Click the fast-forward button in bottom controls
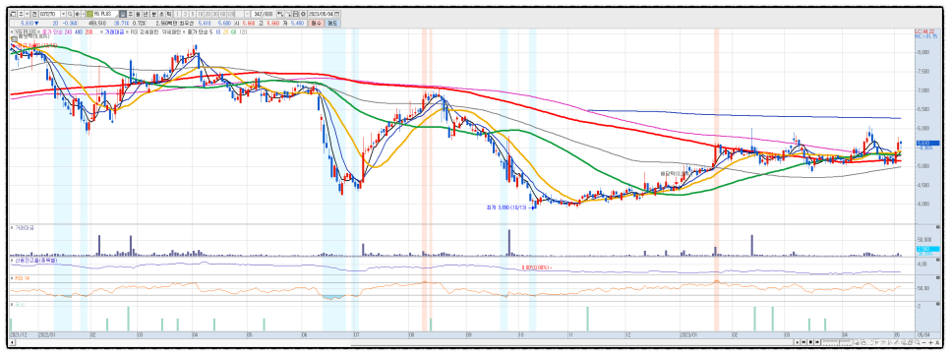The height and width of the screenshot is (355, 950). click(x=817, y=342)
